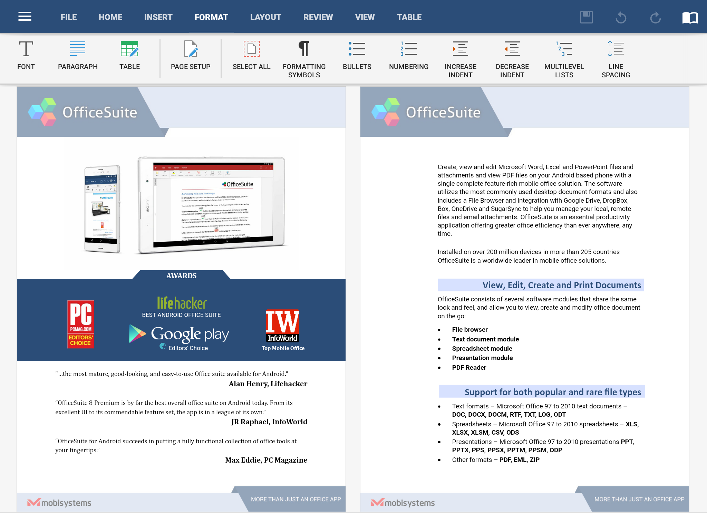Open the Paragraph settings panel
The width and height of the screenshot is (707, 513).
[77, 55]
